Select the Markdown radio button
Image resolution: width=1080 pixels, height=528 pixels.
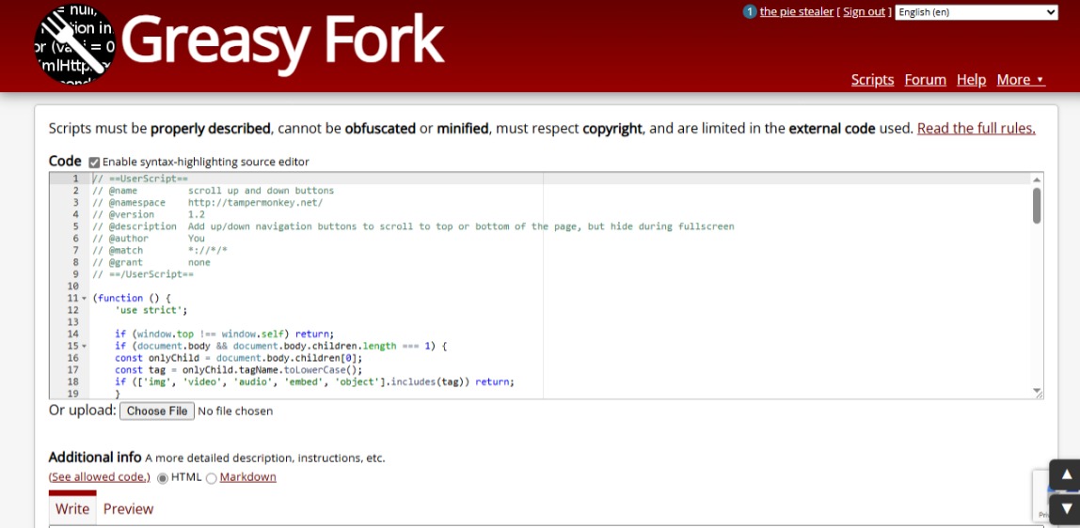point(212,478)
